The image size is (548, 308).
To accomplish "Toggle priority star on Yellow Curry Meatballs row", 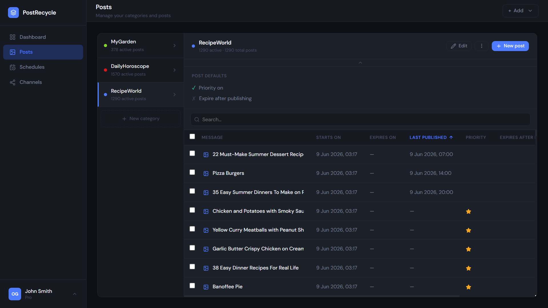I will pyautogui.click(x=468, y=230).
